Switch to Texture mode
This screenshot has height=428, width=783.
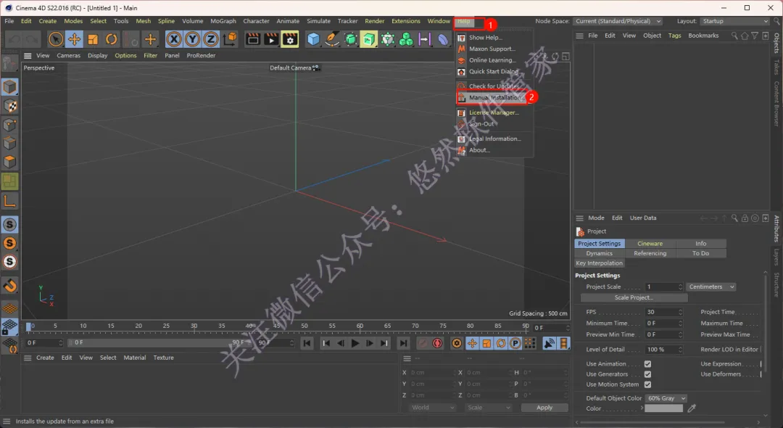click(9, 106)
